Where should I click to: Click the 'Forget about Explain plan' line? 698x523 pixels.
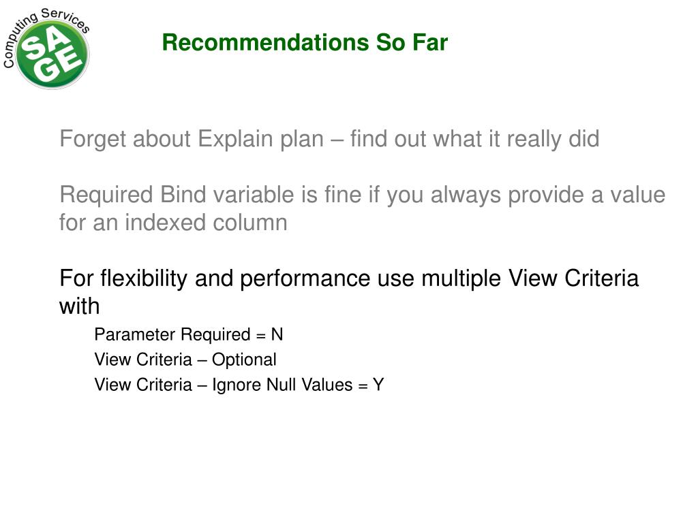pyautogui.click(x=329, y=139)
